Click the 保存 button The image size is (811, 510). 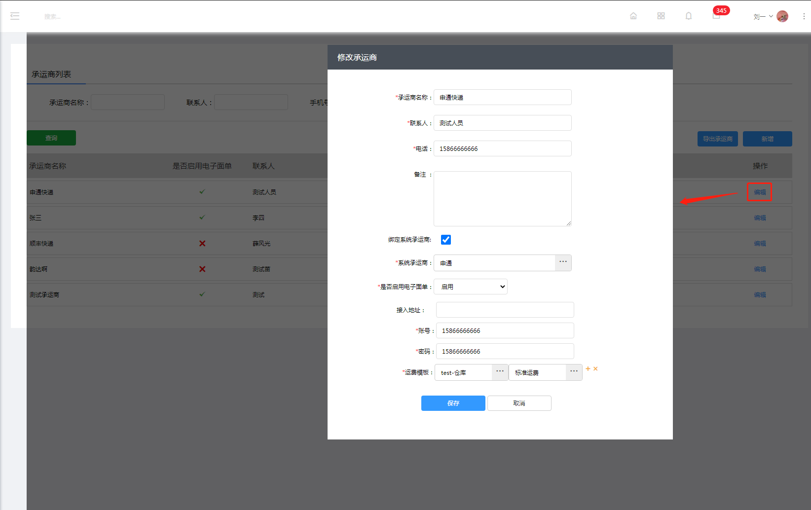[x=453, y=403]
